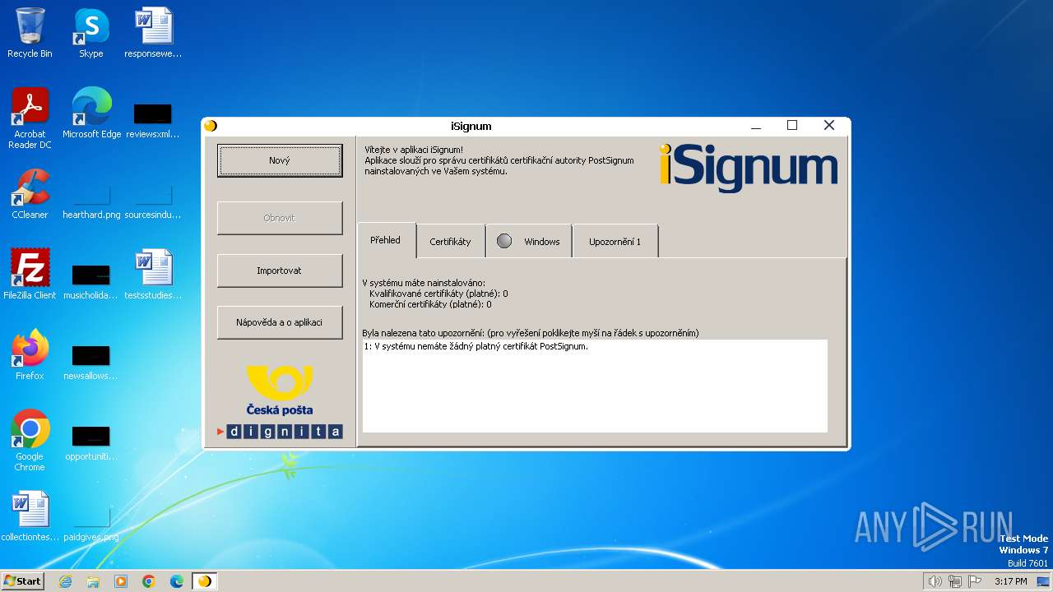Minimize the iSignum window
This screenshot has width=1053, height=592.
coord(756,126)
